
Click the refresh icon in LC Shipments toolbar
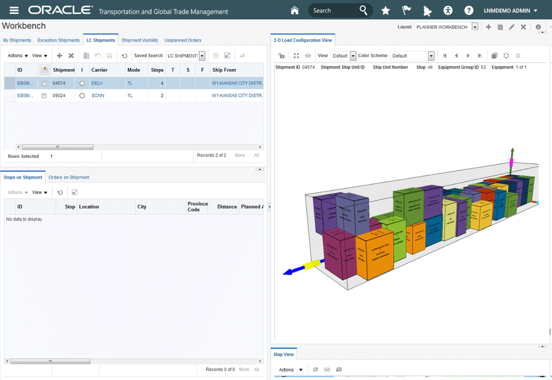pyautogui.click(x=124, y=56)
